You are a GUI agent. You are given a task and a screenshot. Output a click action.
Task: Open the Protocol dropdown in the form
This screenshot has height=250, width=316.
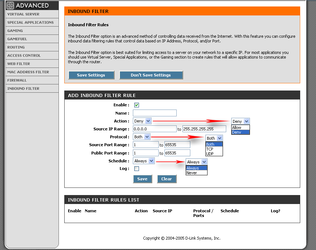click(141, 137)
